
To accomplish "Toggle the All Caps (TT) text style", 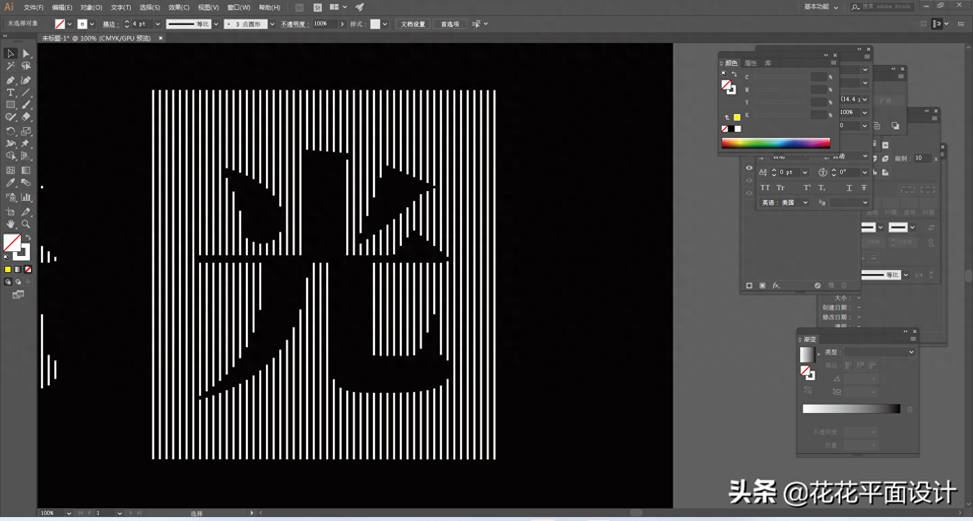I will coord(765,188).
